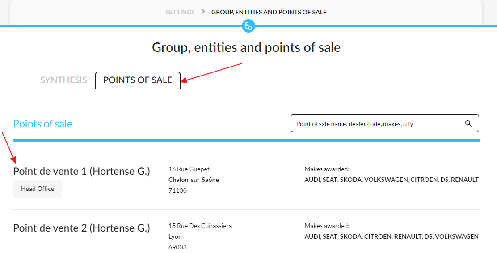
Task: Open Point de vente 1 (Hortense G.)
Action: point(81,171)
